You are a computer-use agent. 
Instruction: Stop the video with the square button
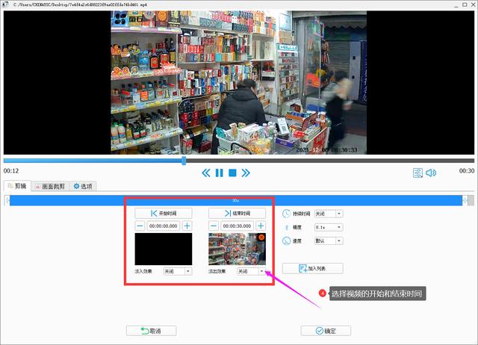(232, 173)
